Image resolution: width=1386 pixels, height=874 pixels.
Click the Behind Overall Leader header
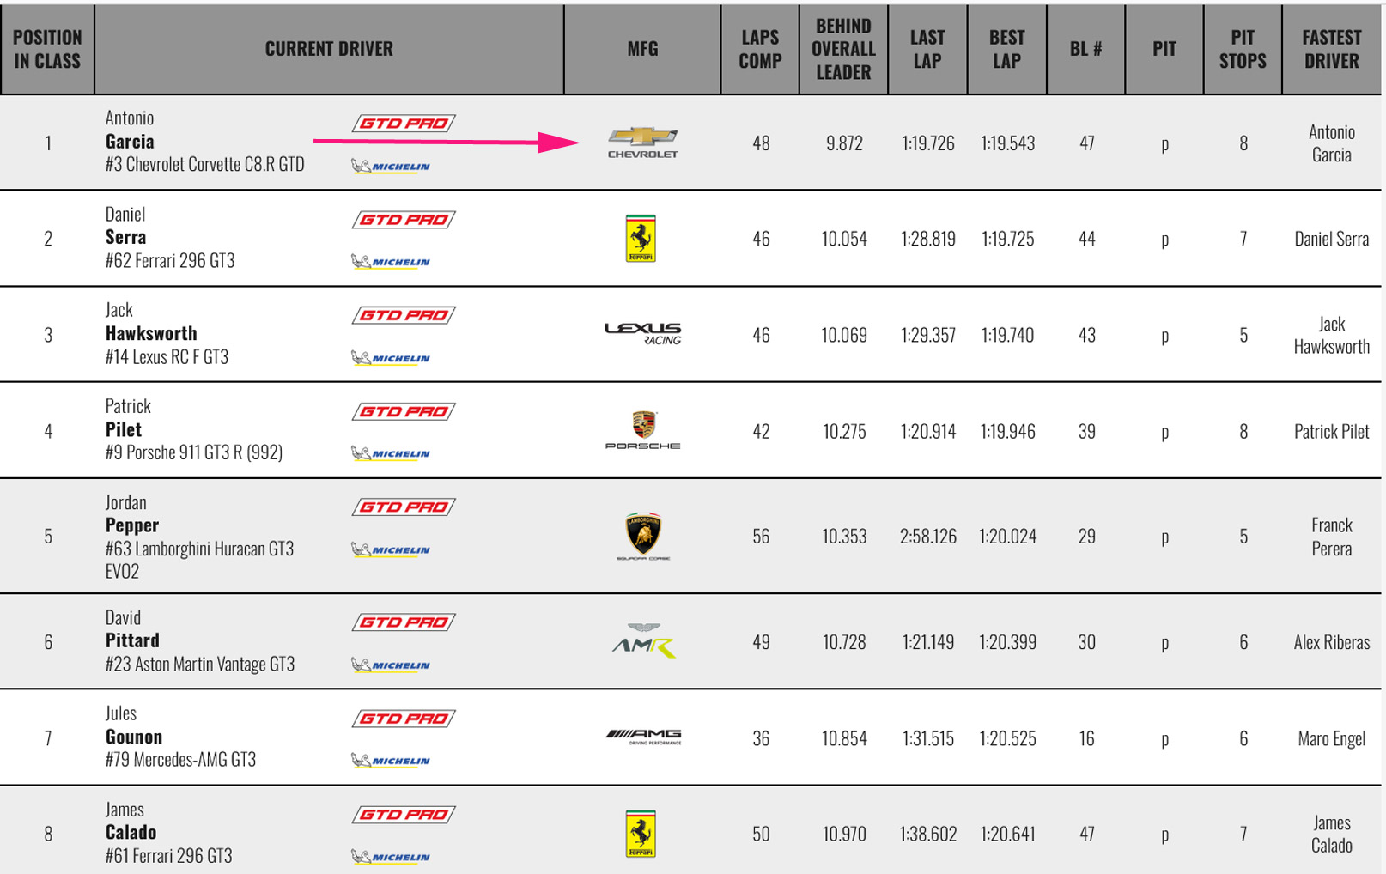click(x=843, y=49)
